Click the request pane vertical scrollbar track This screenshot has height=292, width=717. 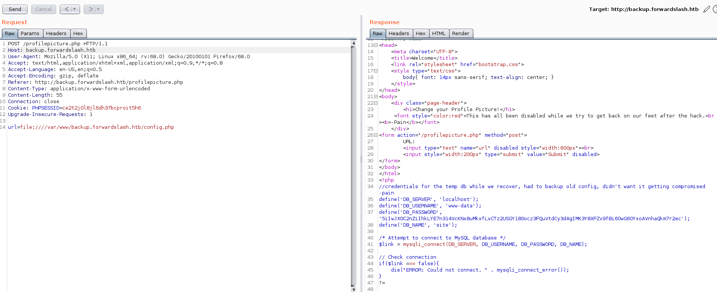[x=354, y=166]
